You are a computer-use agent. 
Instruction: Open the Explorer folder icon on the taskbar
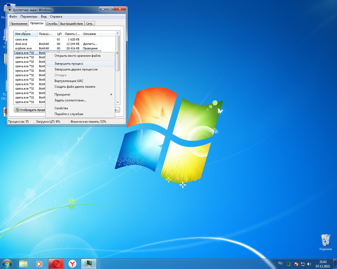pos(23,264)
